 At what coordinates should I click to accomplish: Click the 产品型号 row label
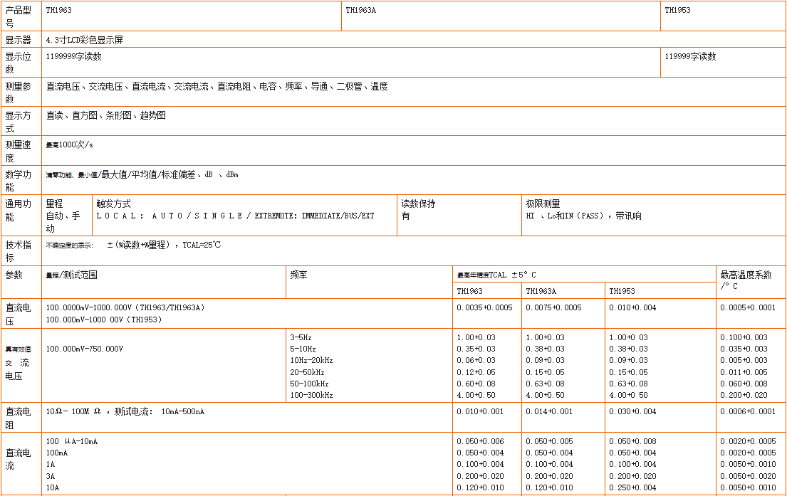click(x=18, y=16)
